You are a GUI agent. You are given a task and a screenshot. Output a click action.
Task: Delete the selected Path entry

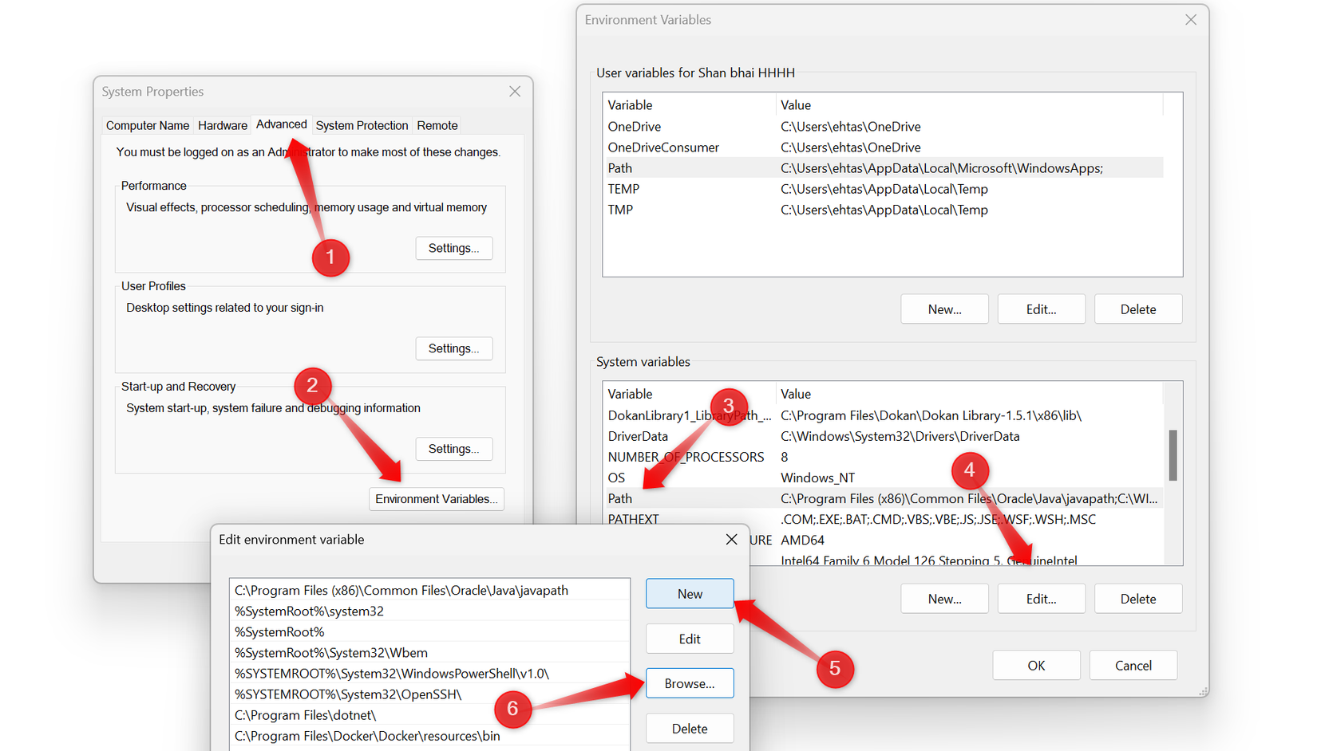689,728
